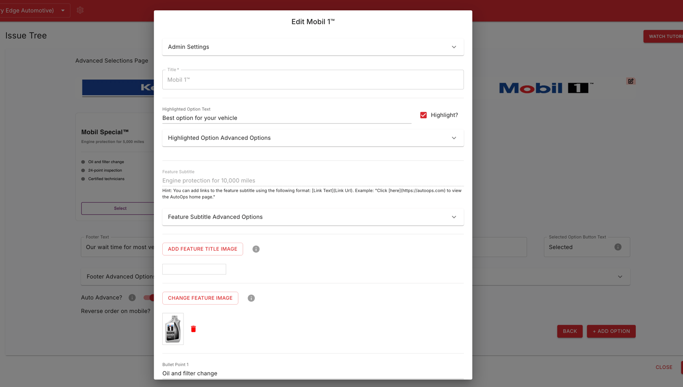Expand Highlighted Option Advanced Options
The height and width of the screenshot is (387, 683).
[313, 138]
